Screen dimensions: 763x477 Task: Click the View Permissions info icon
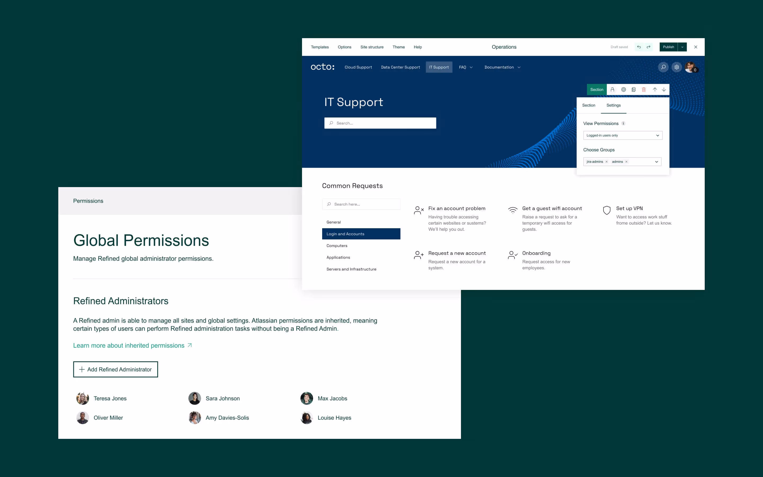tap(623, 123)
